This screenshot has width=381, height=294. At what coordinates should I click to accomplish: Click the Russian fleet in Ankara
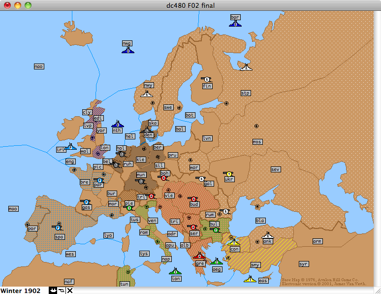(x=267, y=235)
